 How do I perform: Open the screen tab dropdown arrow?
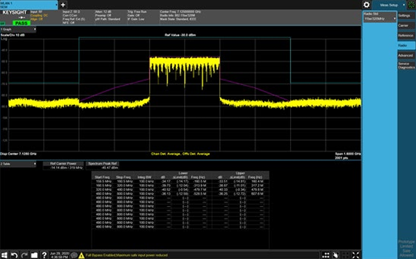pos(56,5)
